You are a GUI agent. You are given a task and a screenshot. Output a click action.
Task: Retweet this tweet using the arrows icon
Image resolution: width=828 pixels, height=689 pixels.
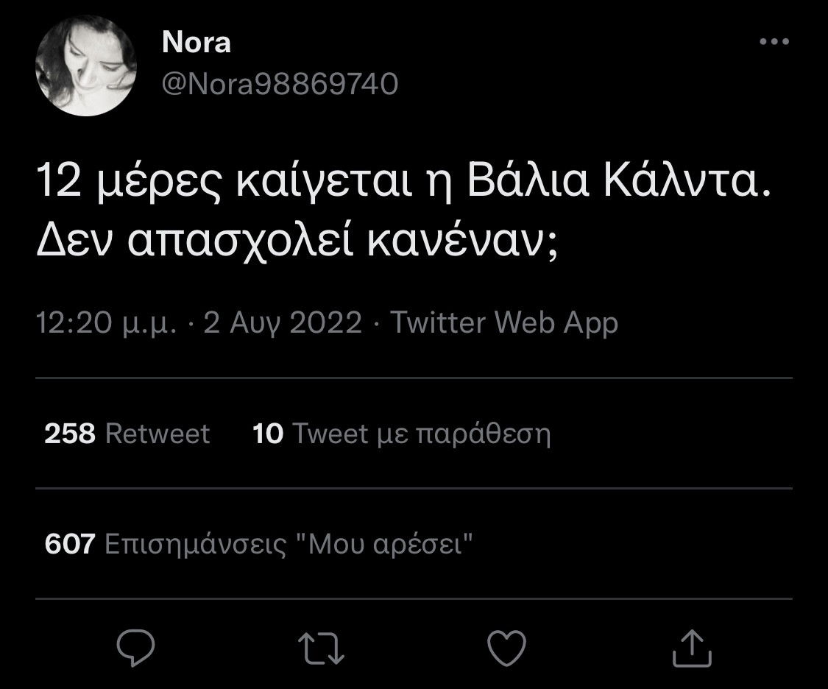pyautogui.click(x=322, y=649)
